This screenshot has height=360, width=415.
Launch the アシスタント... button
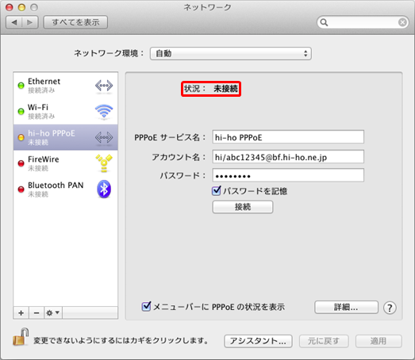click(x=258, y=341)
